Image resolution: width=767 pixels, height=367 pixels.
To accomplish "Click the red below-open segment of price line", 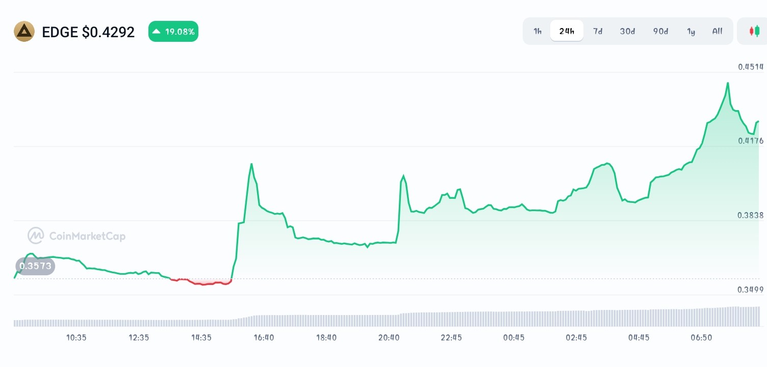I will tap(201, 283).
